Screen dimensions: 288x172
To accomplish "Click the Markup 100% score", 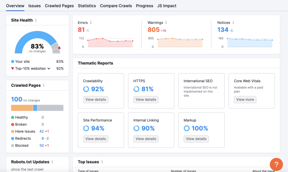I will [x=200, y=128].
